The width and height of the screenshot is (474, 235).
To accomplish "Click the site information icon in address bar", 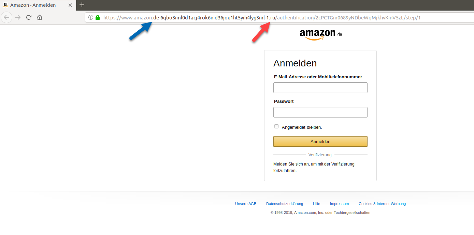I will [x=91, y=17].
